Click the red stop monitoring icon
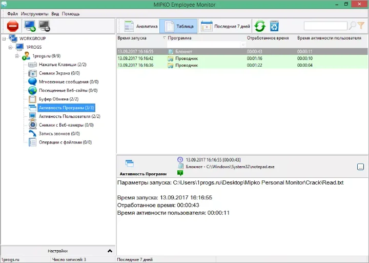 (13, 26)
